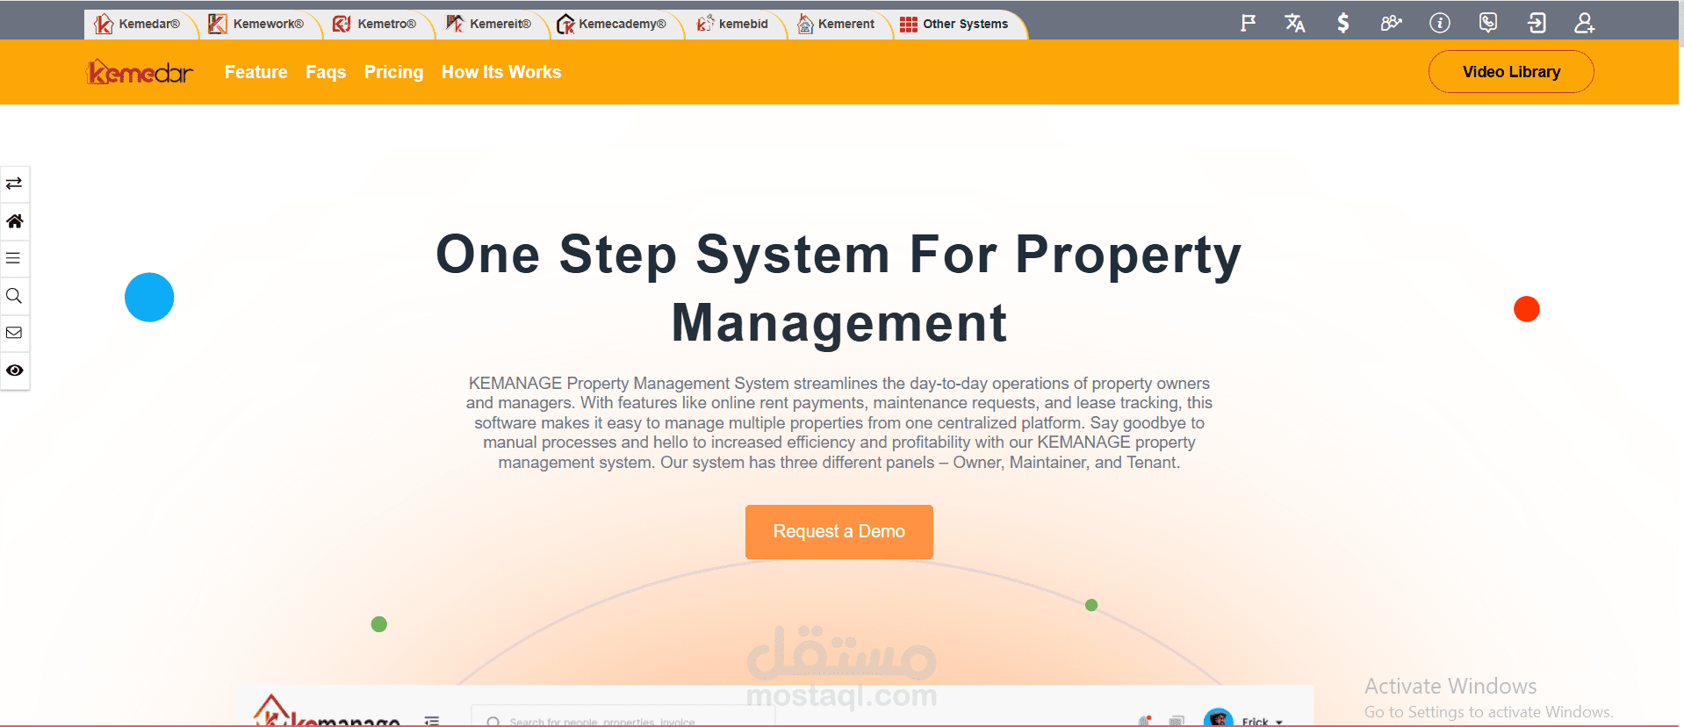Screen dimensions: 1684x727
Task: Click the swap arrows sidebar icon
Action: click(x=14, y=184)
